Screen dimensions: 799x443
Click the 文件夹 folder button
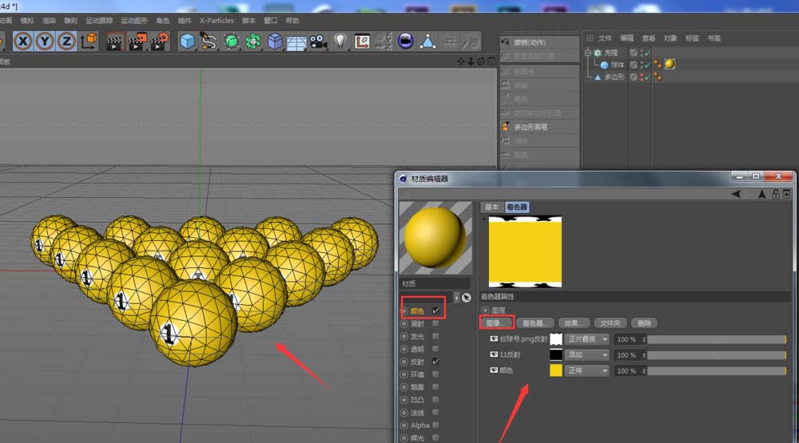pos(610,322)
